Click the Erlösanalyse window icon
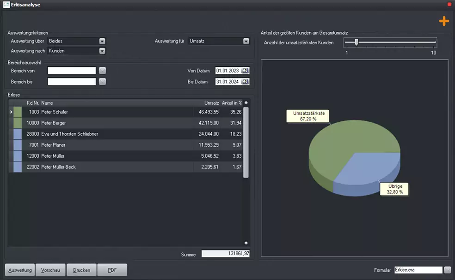Viewport: 455px width, 280px height. (6, 5)
